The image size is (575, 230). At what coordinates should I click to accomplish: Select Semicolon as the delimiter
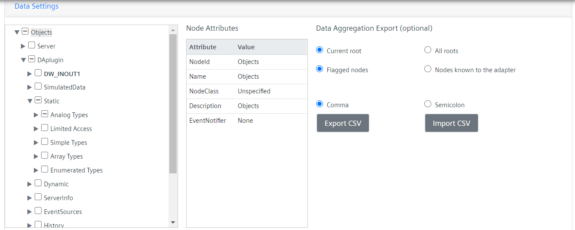tap(428, 104)
